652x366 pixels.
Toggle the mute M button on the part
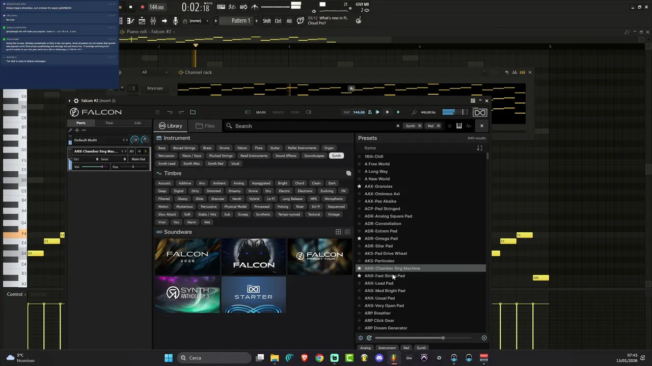coord(139,151)
